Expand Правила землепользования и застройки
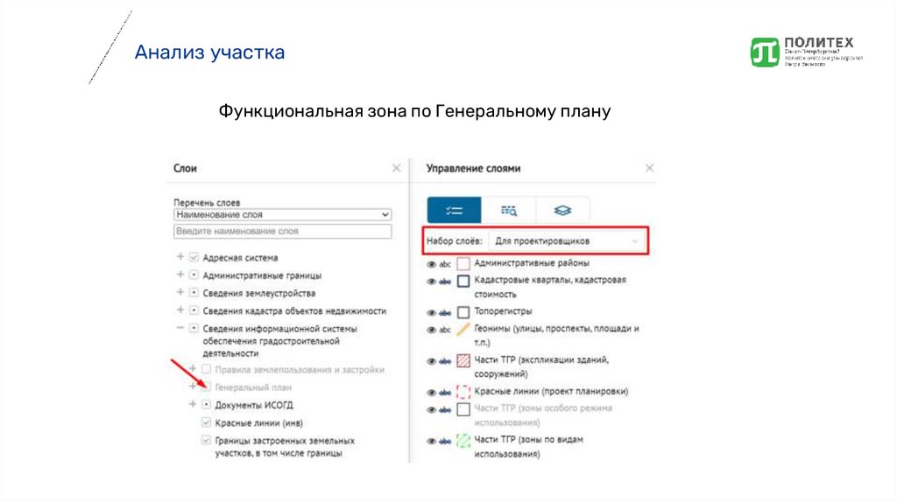Viewport: 897px width, 502px height. pos(193,369)
